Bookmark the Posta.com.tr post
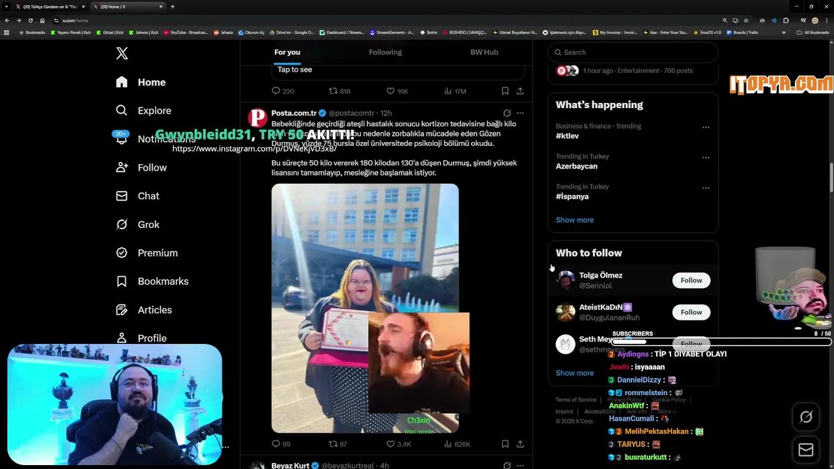Image resolution: width=834 pixels, height=469 pixels. 505,444
